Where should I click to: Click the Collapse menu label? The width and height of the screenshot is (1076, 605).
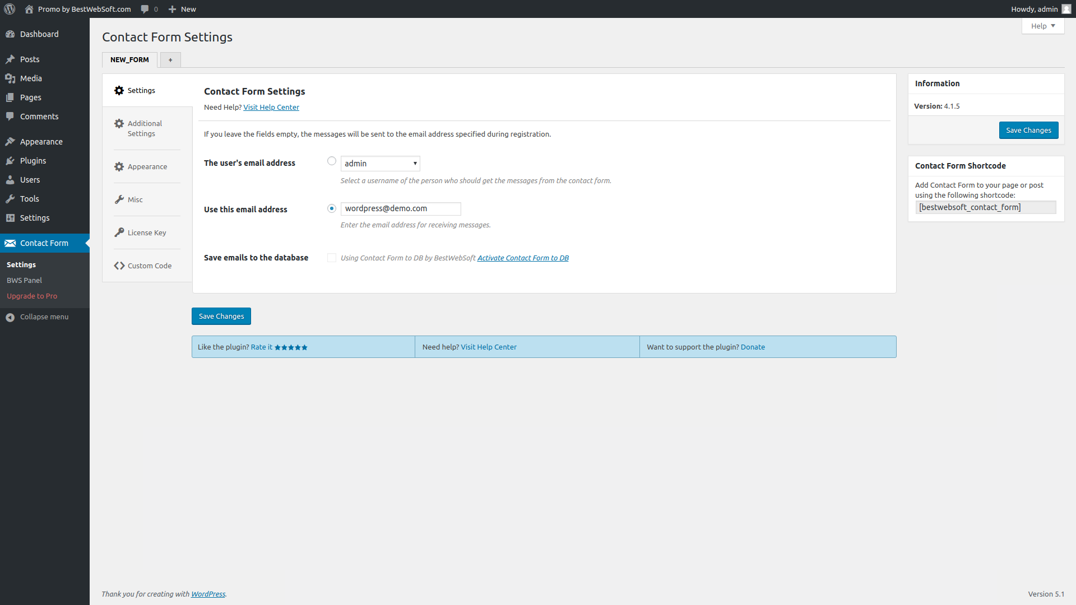pyautogui.click(x=44, y=317)
